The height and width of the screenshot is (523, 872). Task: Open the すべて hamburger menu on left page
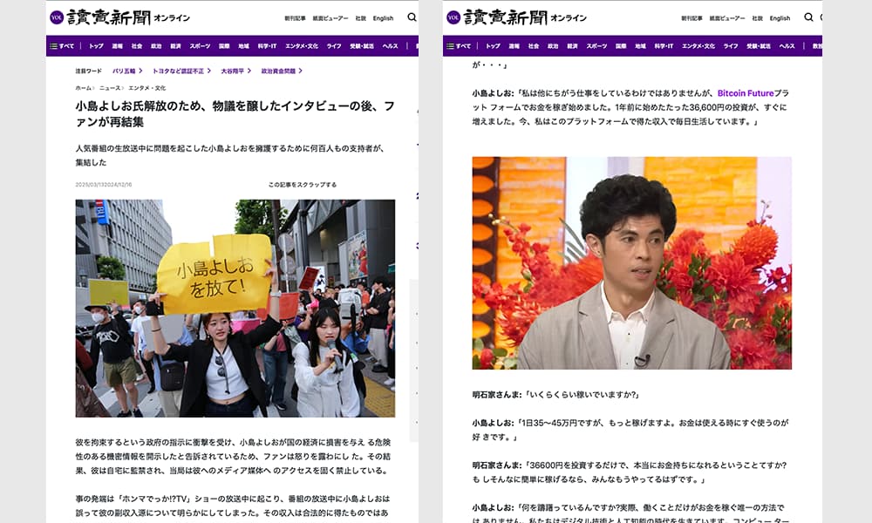point(63,46)
